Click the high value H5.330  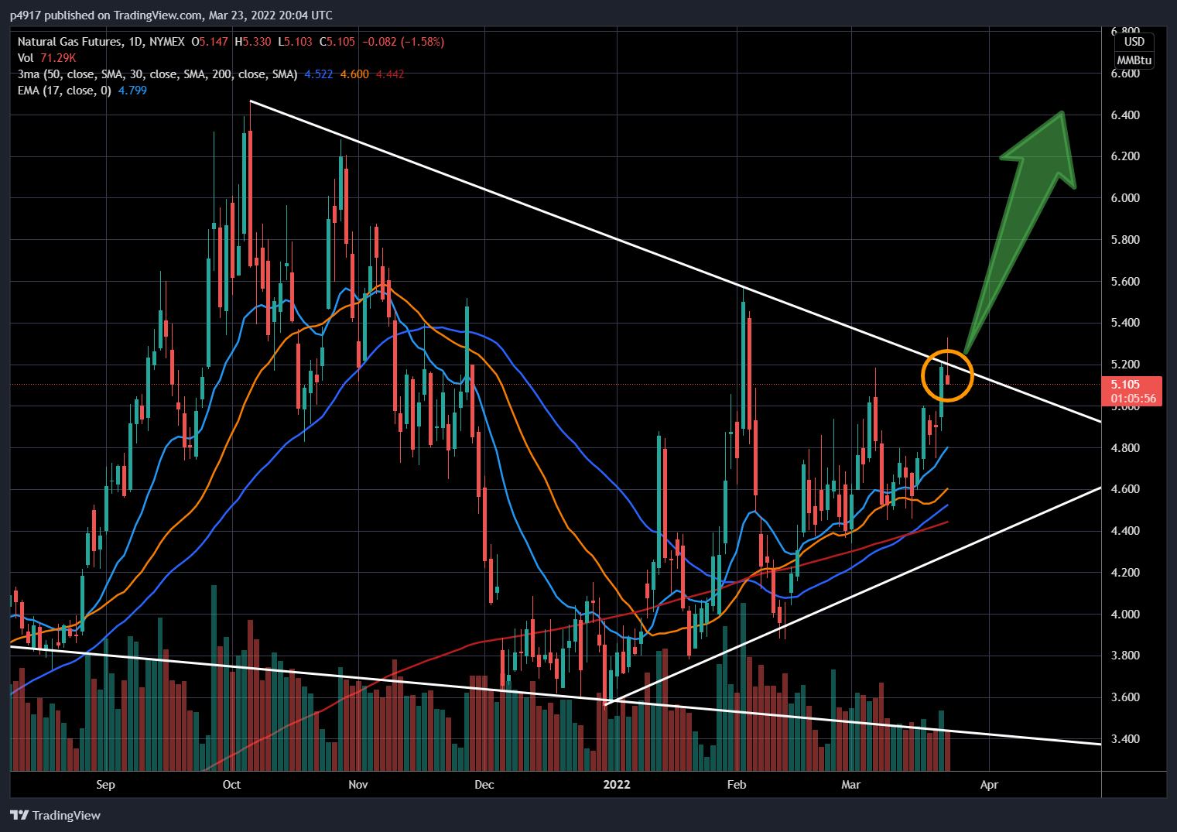point(253,42)
